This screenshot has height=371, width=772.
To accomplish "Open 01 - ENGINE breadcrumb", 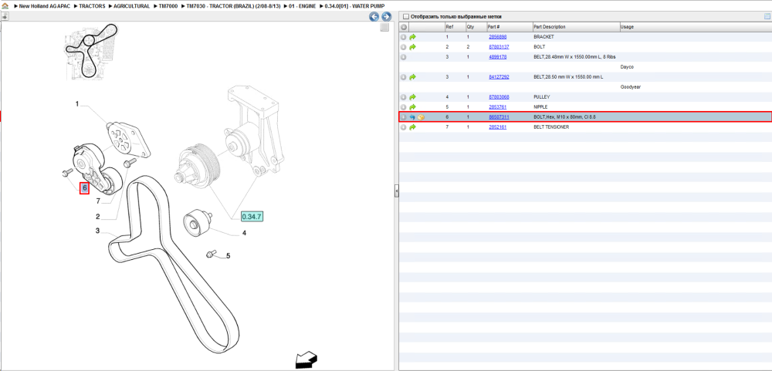I will tap(303, 6).
